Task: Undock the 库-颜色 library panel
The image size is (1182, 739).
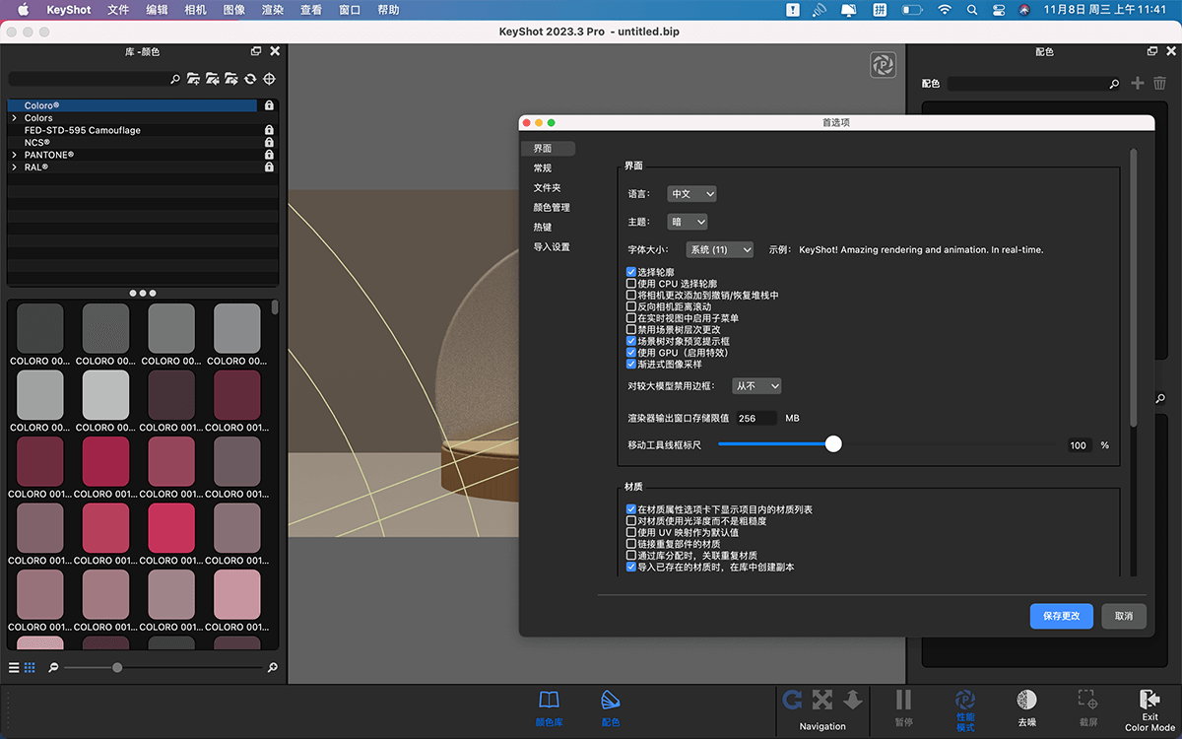Action: click(256, 51)
